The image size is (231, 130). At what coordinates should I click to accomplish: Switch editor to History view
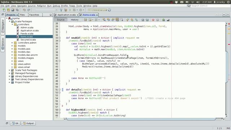(x=75, y=20)
